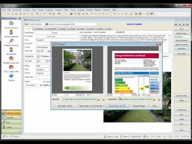Image resolution: width=192 pixels, height=144 pixels.
Task: Open The Buzz icon in sidebar
Action: (11, 76)
